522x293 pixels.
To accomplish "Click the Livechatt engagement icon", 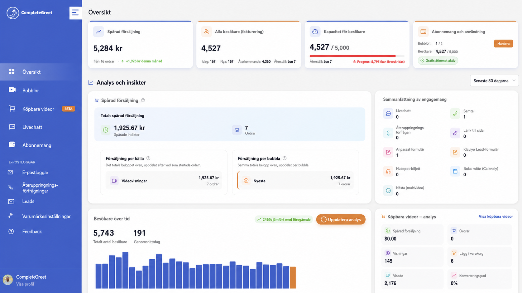I will pos(388,114).
